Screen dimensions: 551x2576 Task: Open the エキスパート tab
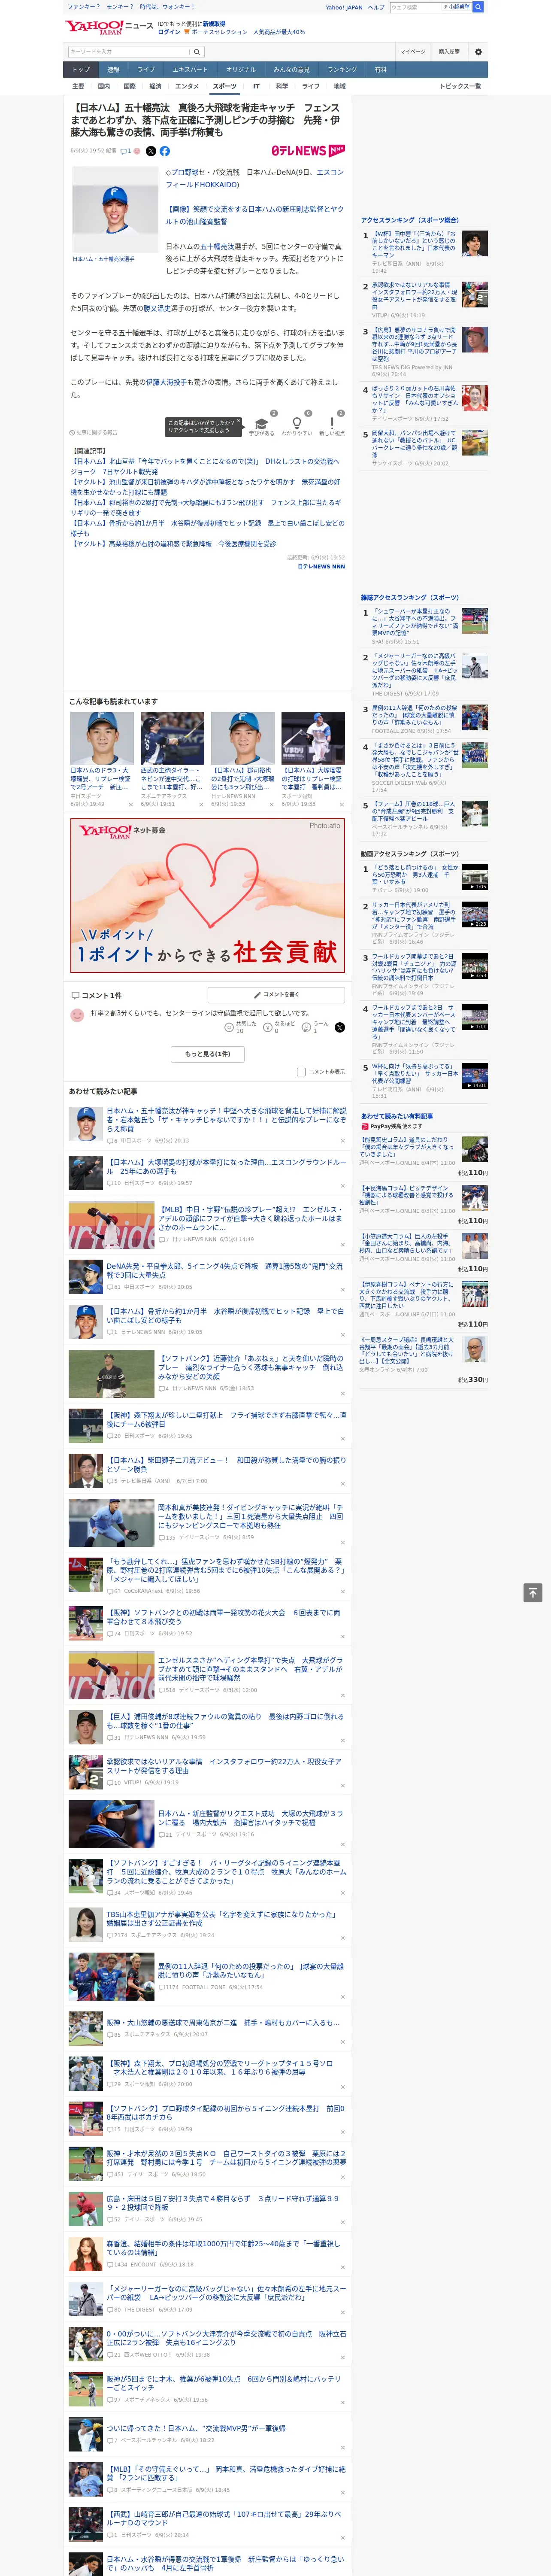point(190,70)
